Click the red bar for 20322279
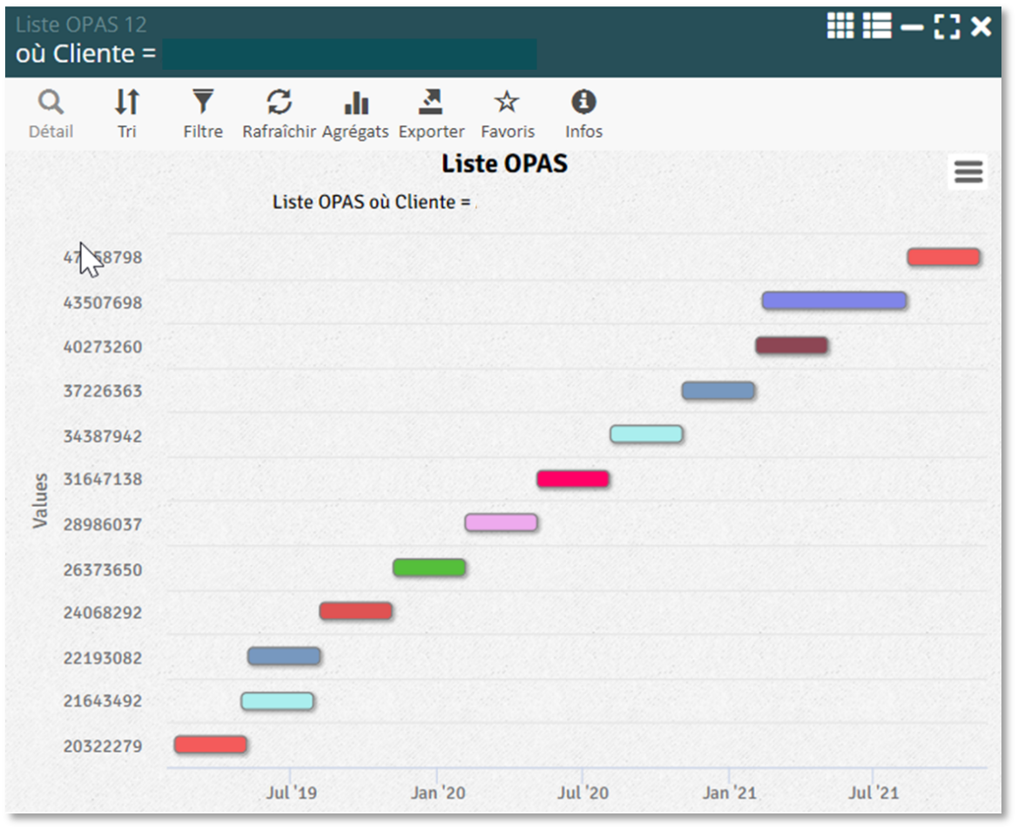This screenshot has height=830, width=1018. 211,745
